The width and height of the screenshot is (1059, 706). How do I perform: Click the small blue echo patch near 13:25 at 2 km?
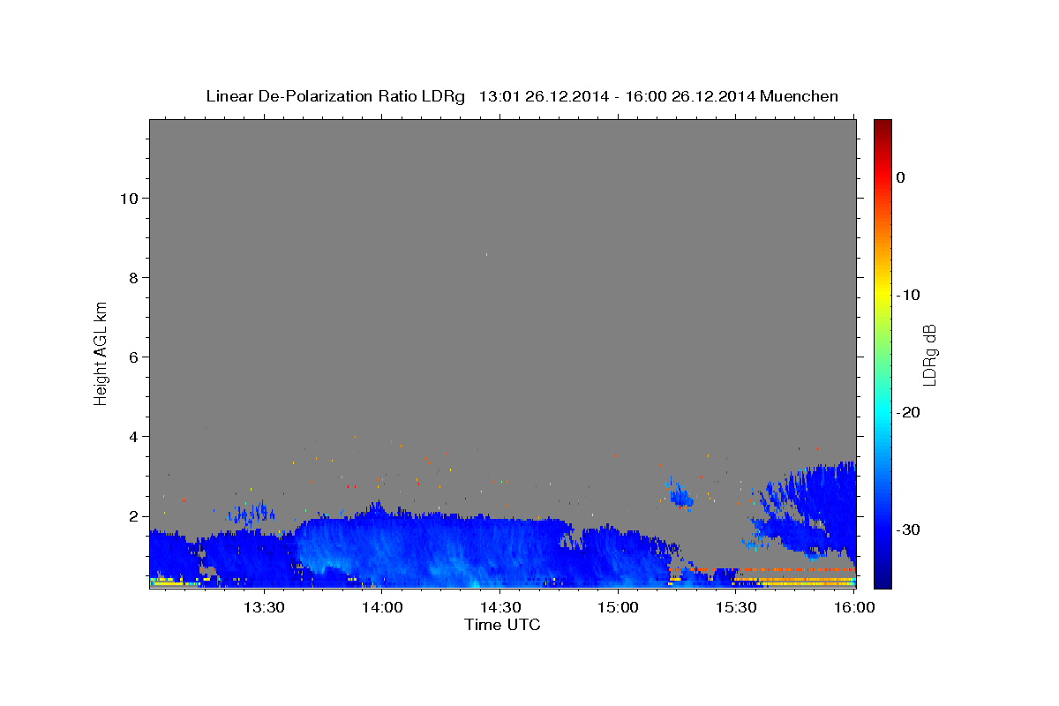click(252, 512)
